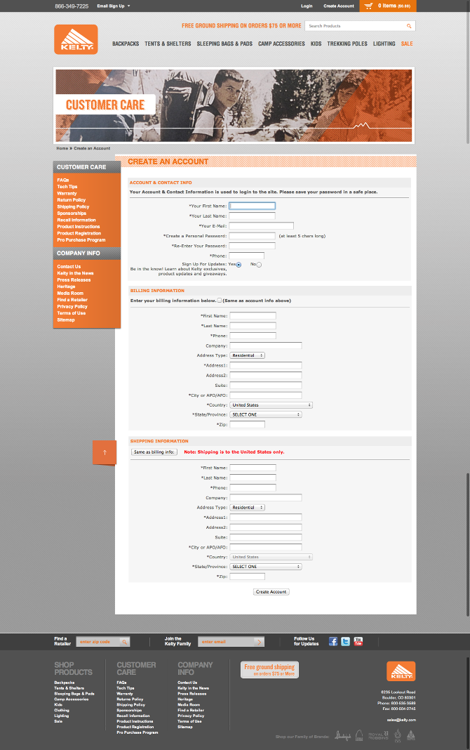Click the Create a Personal Password field
The height and width of the screenshot is (750, 470).
point(253,236)
